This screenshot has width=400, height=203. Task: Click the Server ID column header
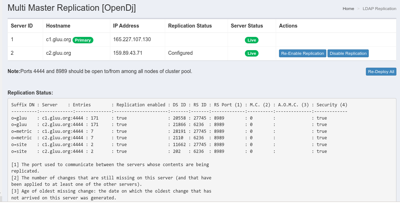pyautogui.click(x=22, y=26)
